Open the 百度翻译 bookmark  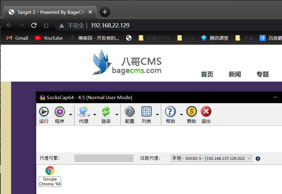(271, 38)
